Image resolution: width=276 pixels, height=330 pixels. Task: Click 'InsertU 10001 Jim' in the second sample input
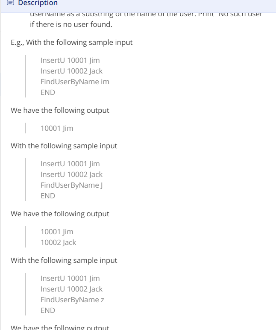pos(70,164)
